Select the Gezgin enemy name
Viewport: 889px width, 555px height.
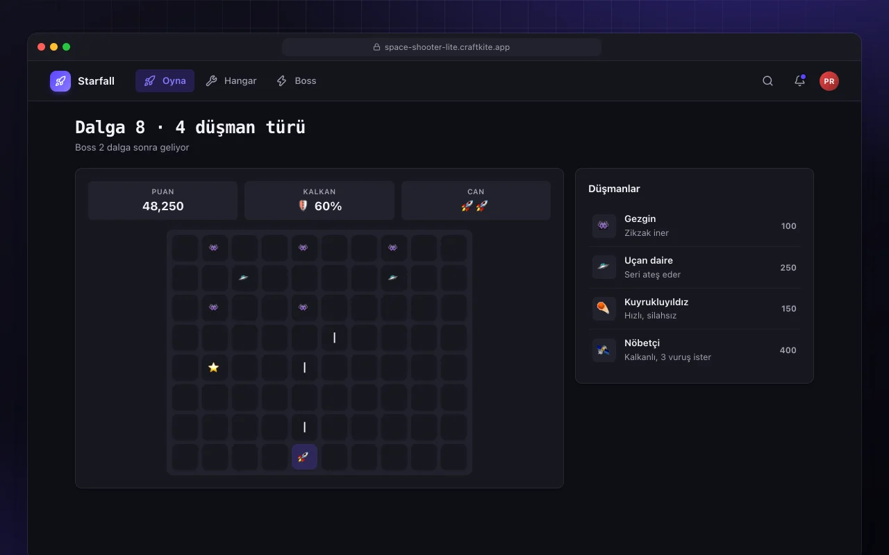tap(640, 219)
